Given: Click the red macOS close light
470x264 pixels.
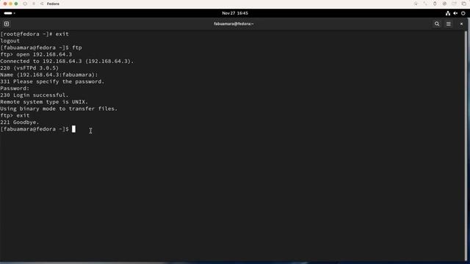Looking at the screenshot, I should [x=5, y=4].
